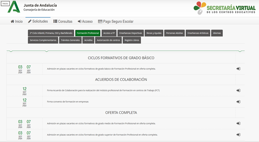Select the Idiomas tab
Image resolution: width=259 pixels, height=142 pixels.
(x=217, y=33)
